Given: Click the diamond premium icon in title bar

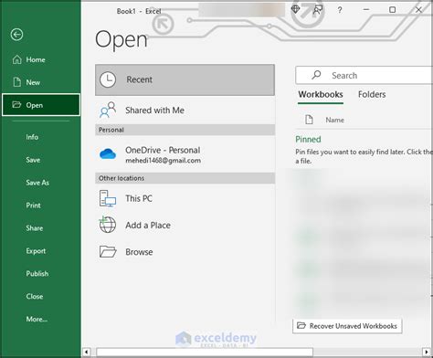Looking at the screenshot, I should pos(295,9).
